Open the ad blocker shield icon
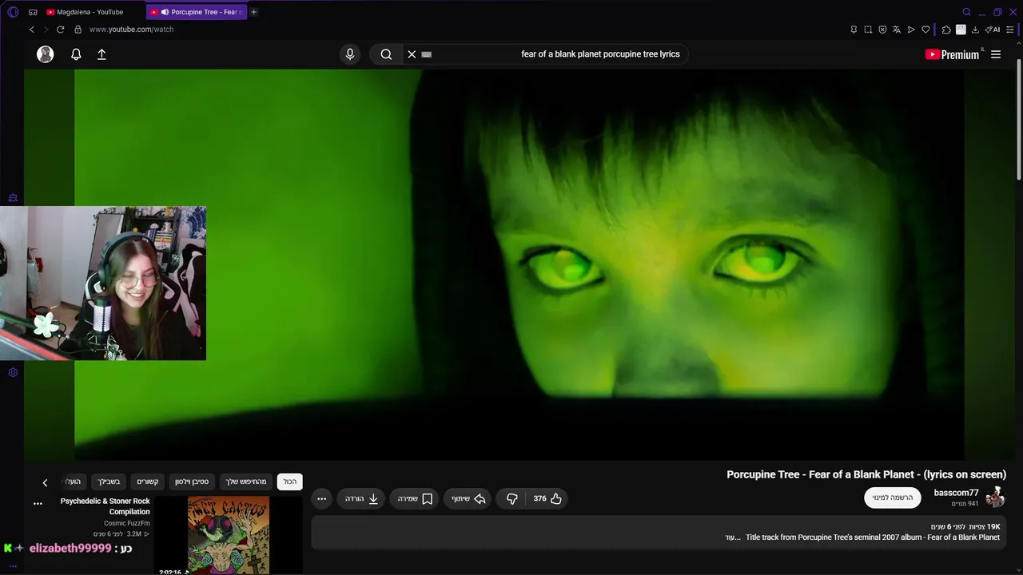 point(882,30)
